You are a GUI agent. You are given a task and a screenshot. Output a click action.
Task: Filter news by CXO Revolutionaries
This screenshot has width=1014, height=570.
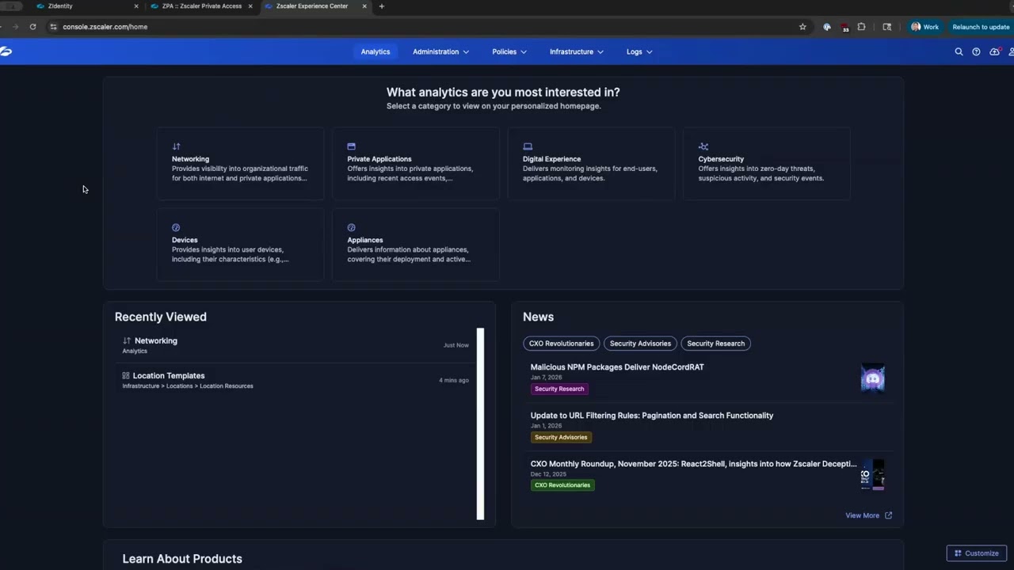(x=562, y=344)
